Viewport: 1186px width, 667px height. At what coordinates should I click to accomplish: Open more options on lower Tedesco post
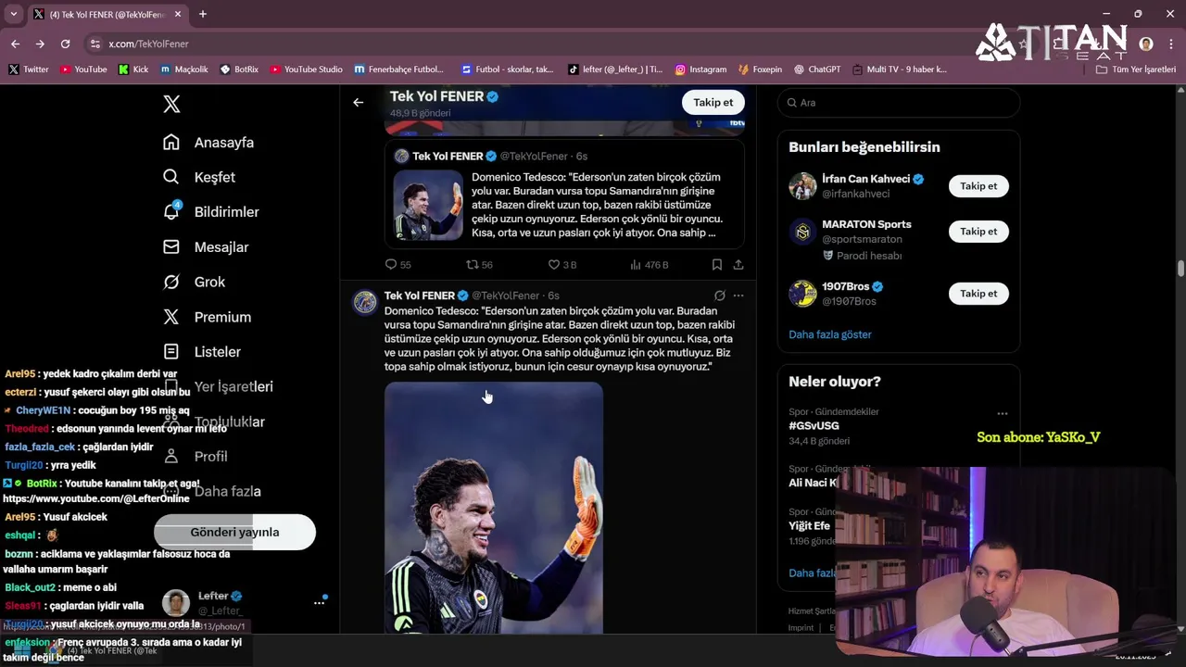(x=738, y=296)
